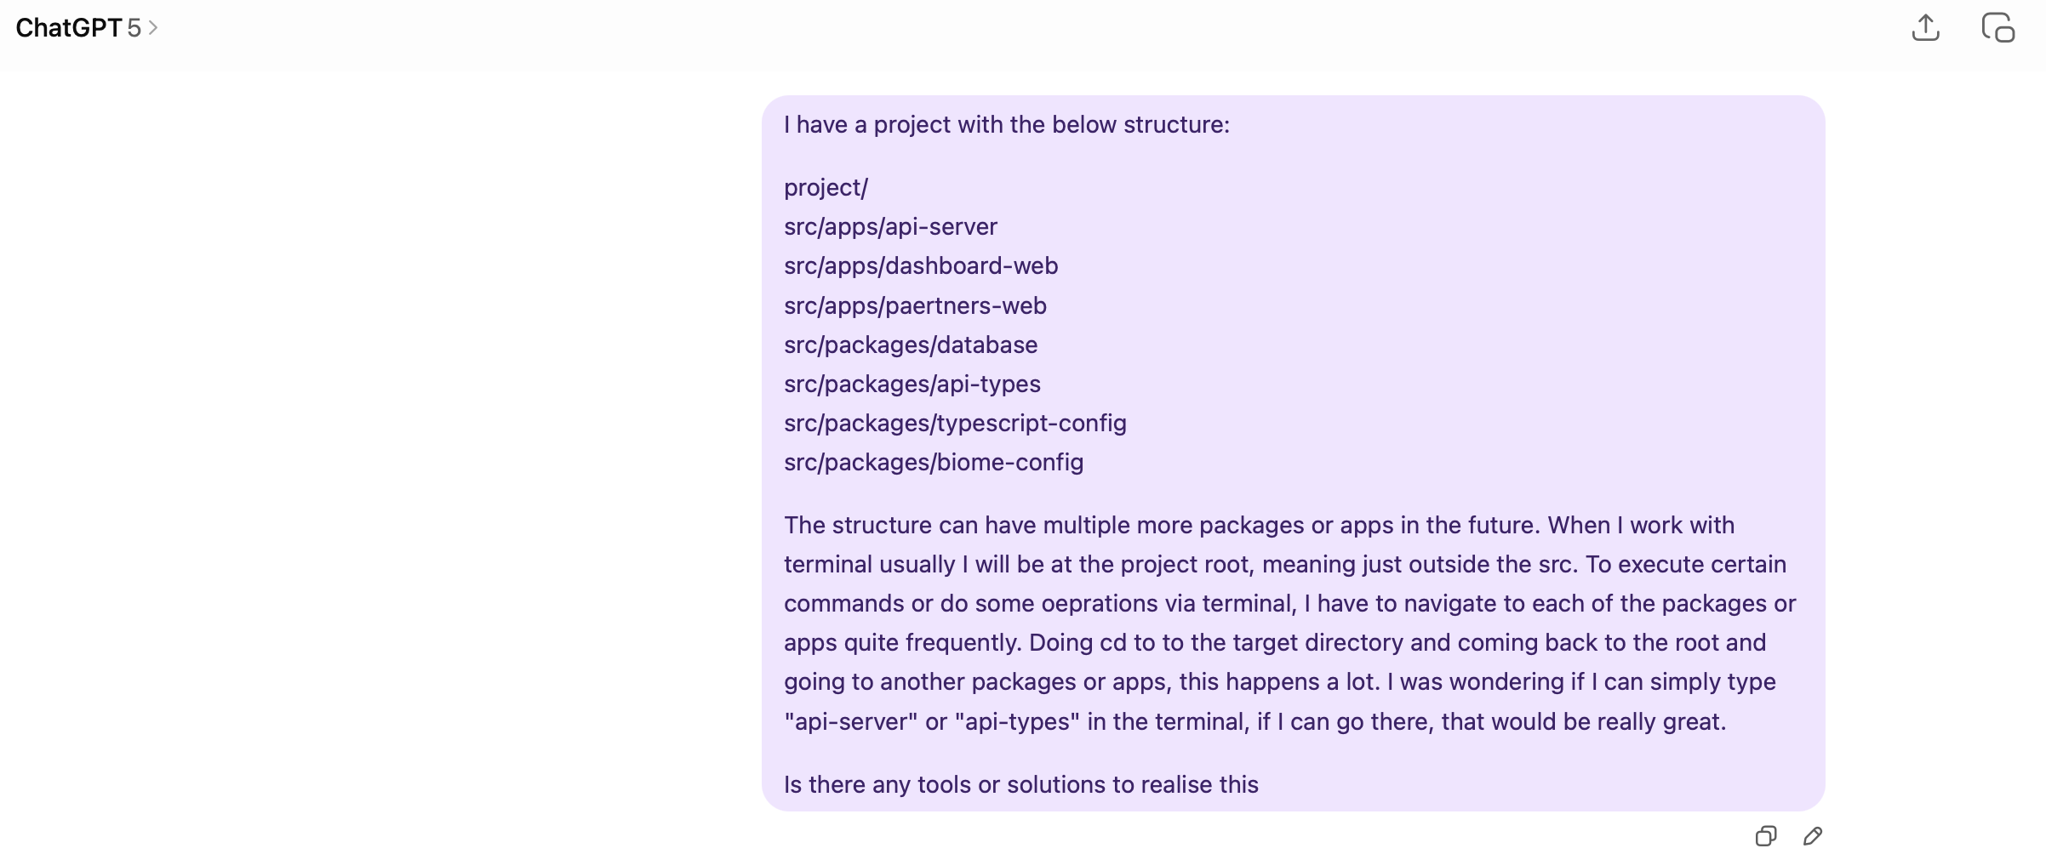Click the src/apps/dashboard-web path line

[x=921, y=266]
